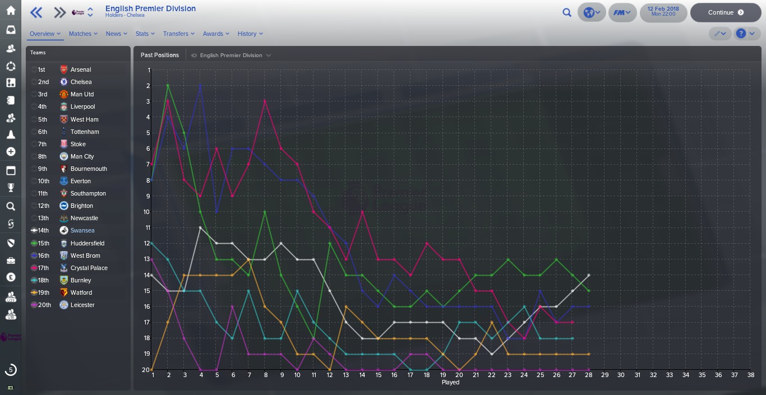Click the Continue button
The image size is (766, 395).
pyautogui.click(x=726, y=12)
